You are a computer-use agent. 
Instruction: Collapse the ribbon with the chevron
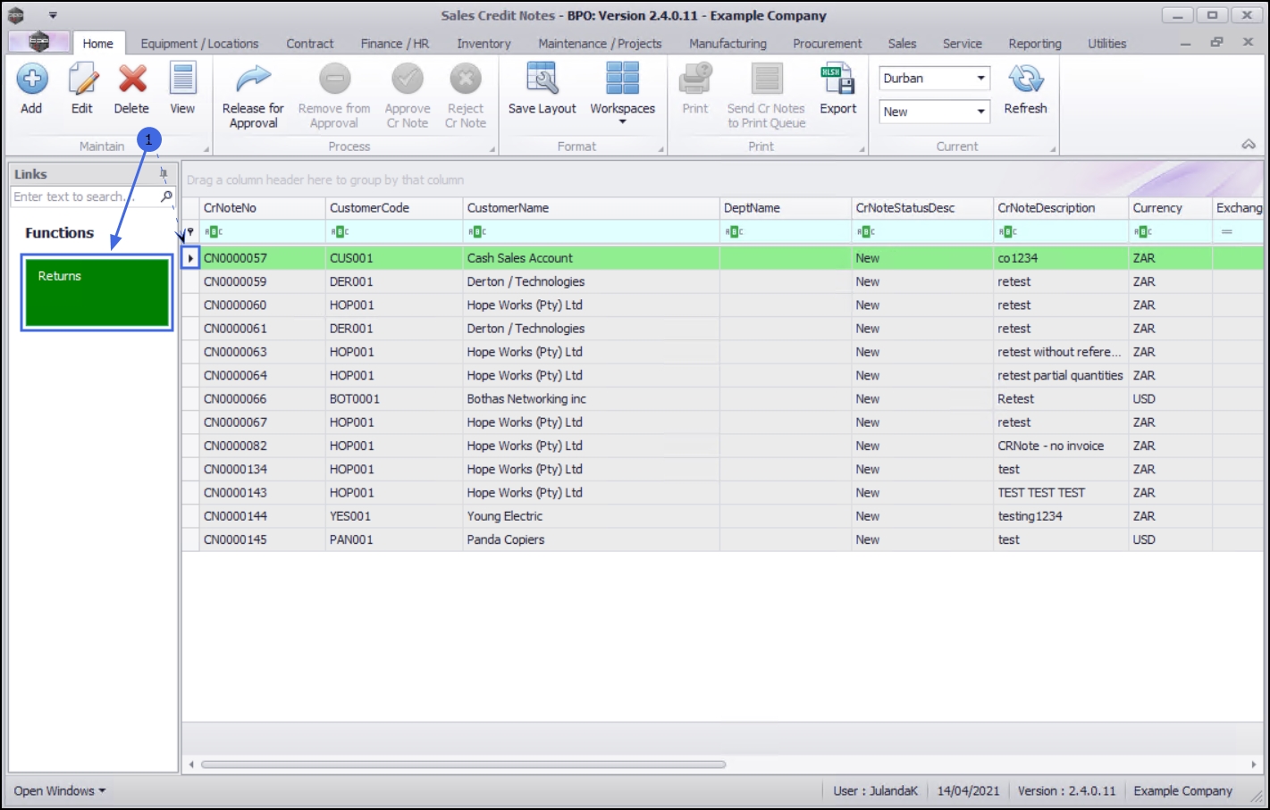coord(1249,145)
